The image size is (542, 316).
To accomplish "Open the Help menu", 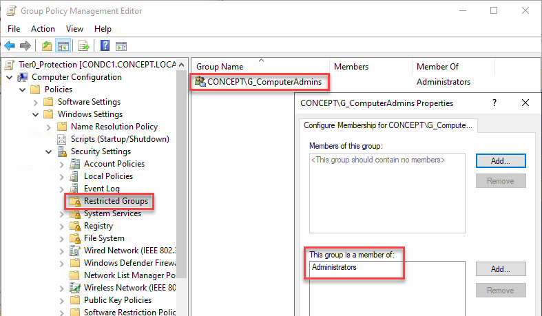I will click(103, 29).
